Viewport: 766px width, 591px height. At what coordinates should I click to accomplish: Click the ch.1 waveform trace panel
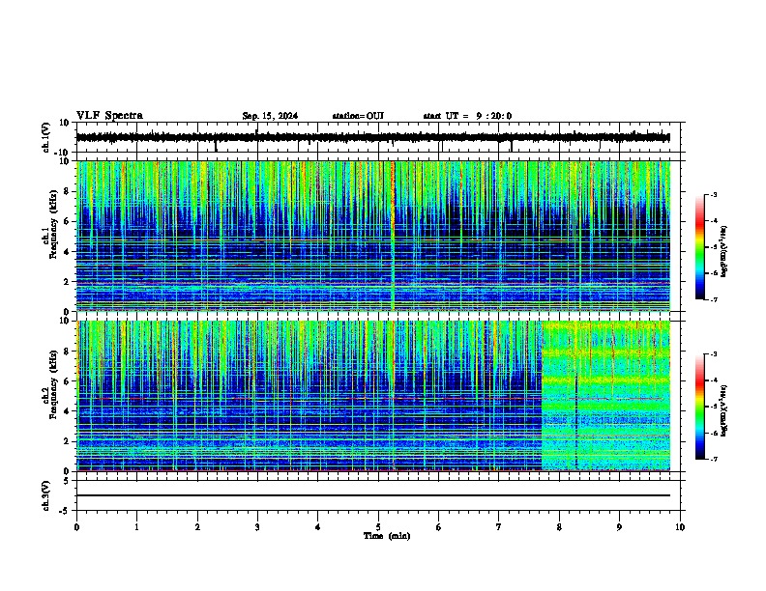pos(378,137)
